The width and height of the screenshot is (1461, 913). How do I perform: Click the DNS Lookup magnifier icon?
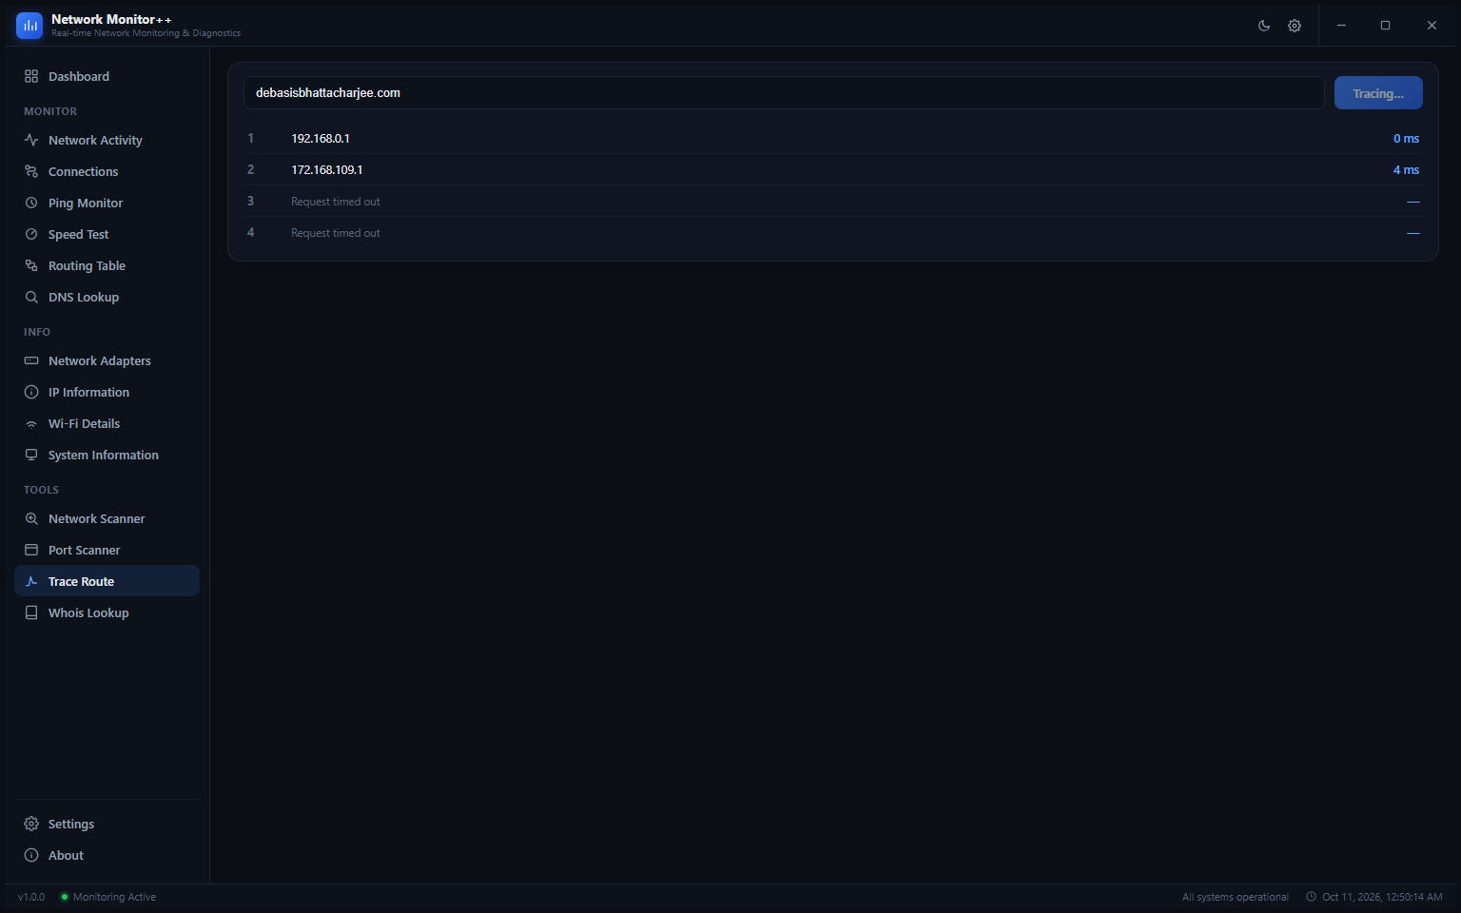click(x=31, y=297)
